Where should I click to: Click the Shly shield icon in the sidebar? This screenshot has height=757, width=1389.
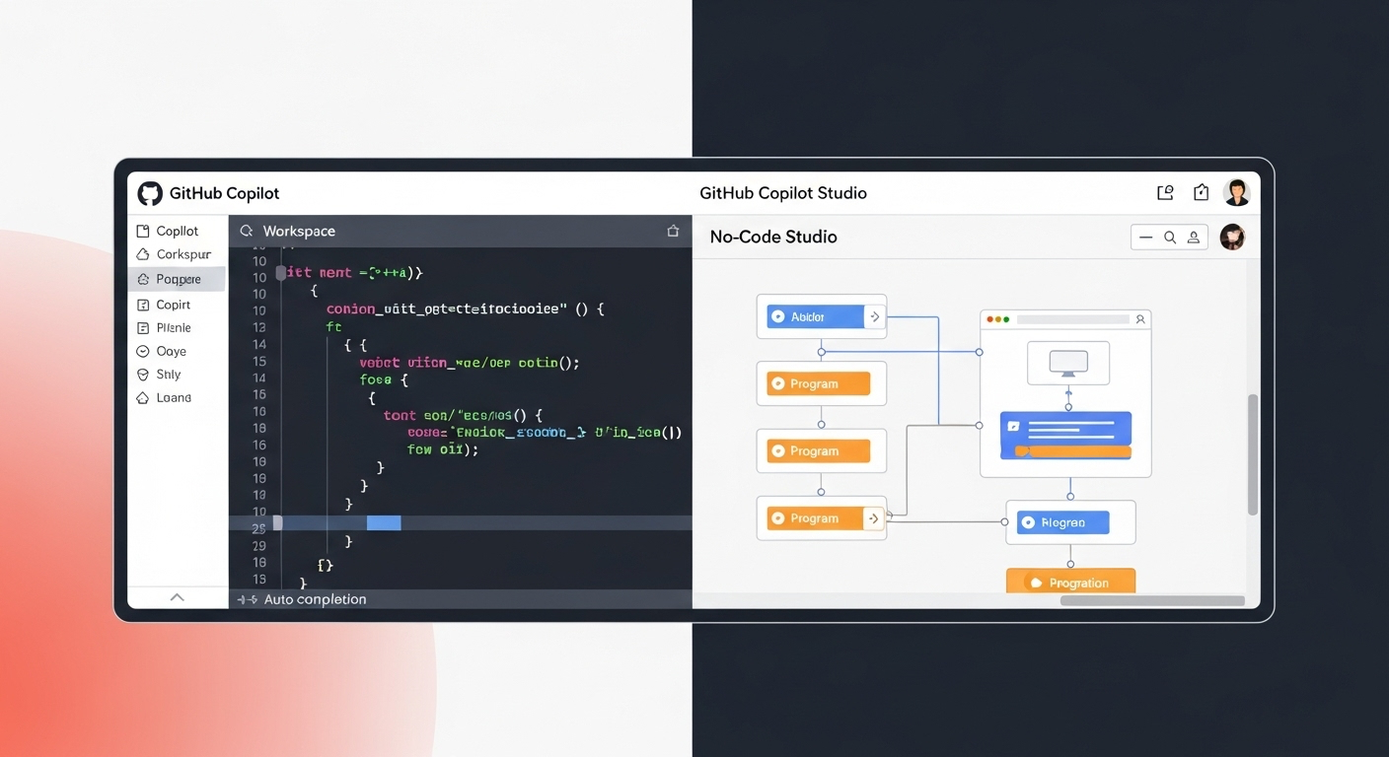[x=143, y=375]
